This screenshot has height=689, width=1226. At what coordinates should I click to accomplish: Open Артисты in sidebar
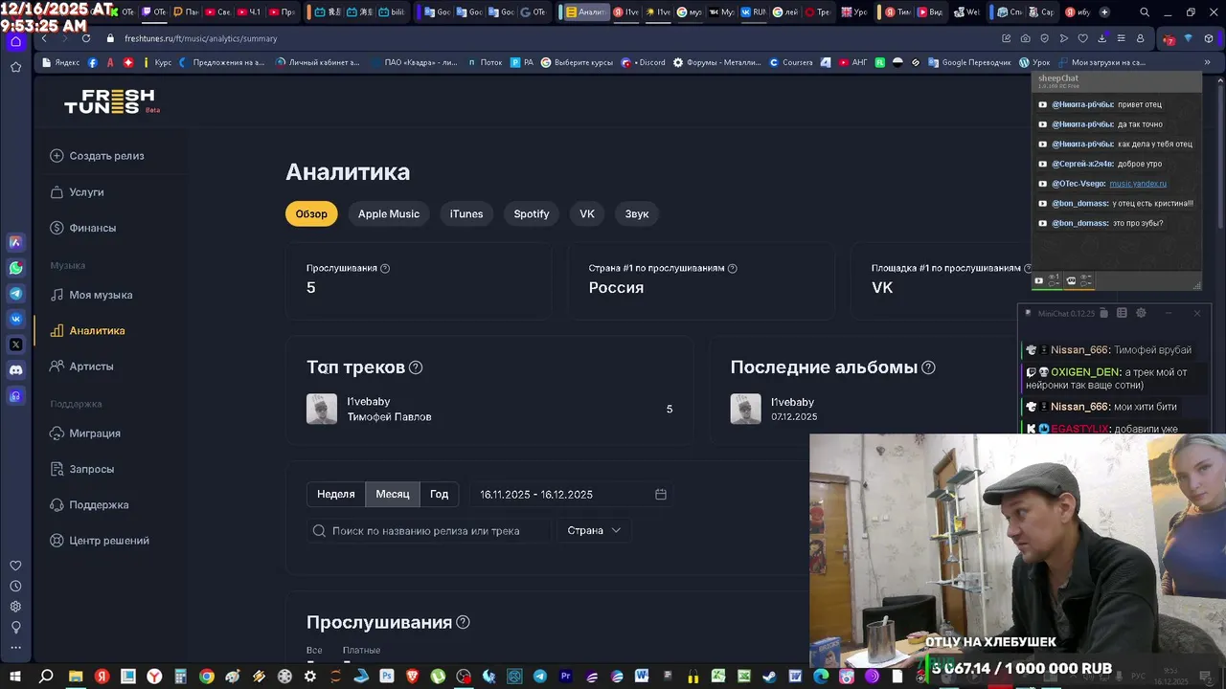coord(81,367)
